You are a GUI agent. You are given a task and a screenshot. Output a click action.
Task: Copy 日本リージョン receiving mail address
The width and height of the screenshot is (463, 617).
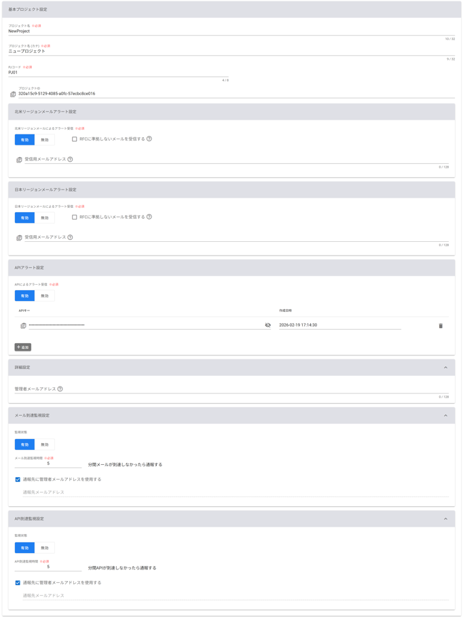click(19, 238)
